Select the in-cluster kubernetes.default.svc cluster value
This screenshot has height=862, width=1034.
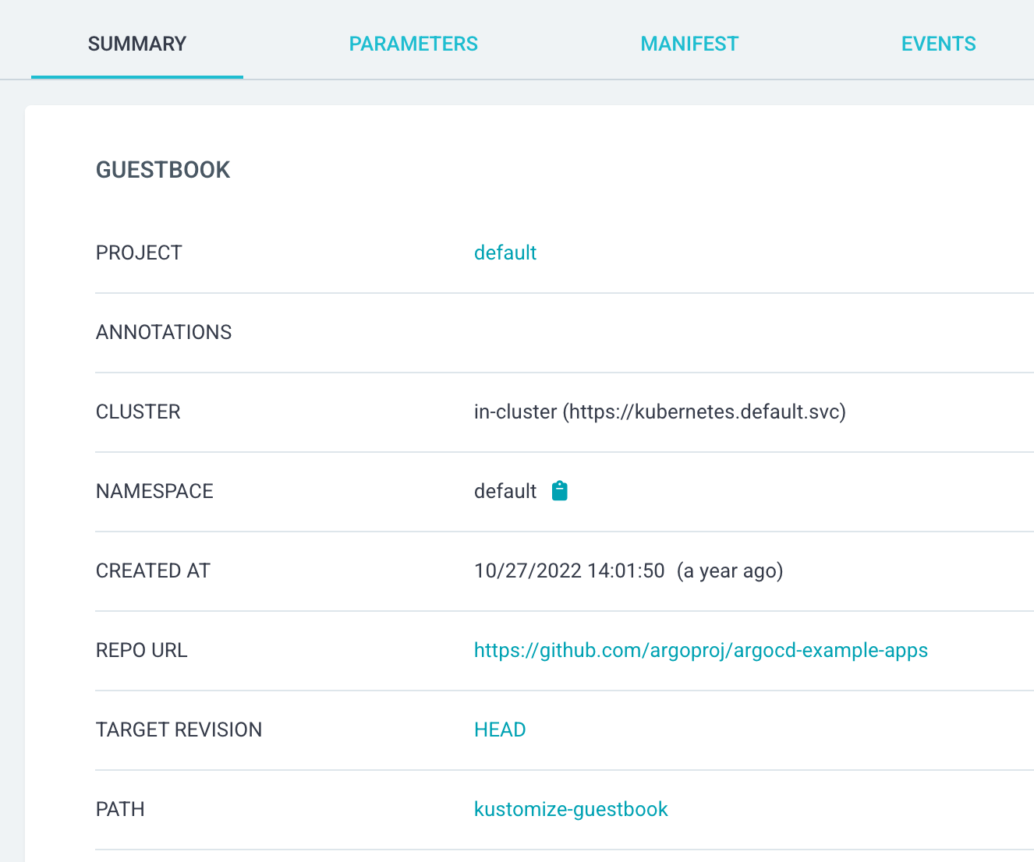tap(660, 412)
